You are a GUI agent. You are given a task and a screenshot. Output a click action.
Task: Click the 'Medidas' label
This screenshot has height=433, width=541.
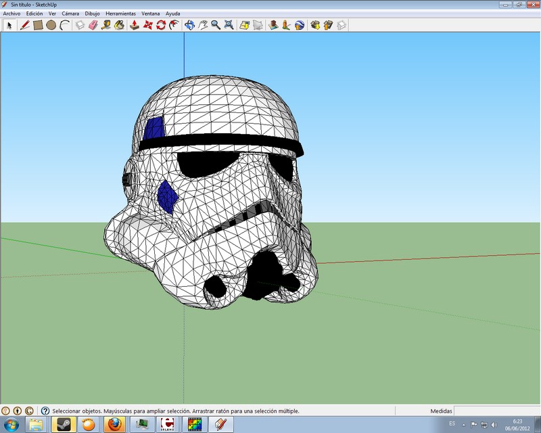[x=441, y=411]
